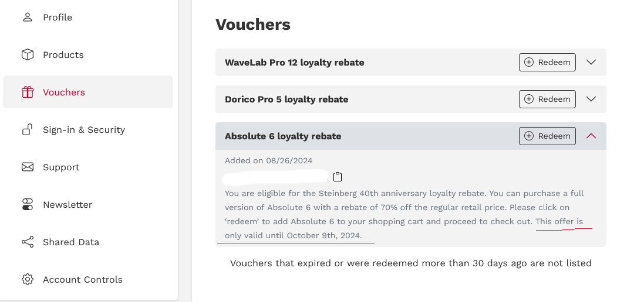Click the Account Controls gear icon

coord(28,279)
